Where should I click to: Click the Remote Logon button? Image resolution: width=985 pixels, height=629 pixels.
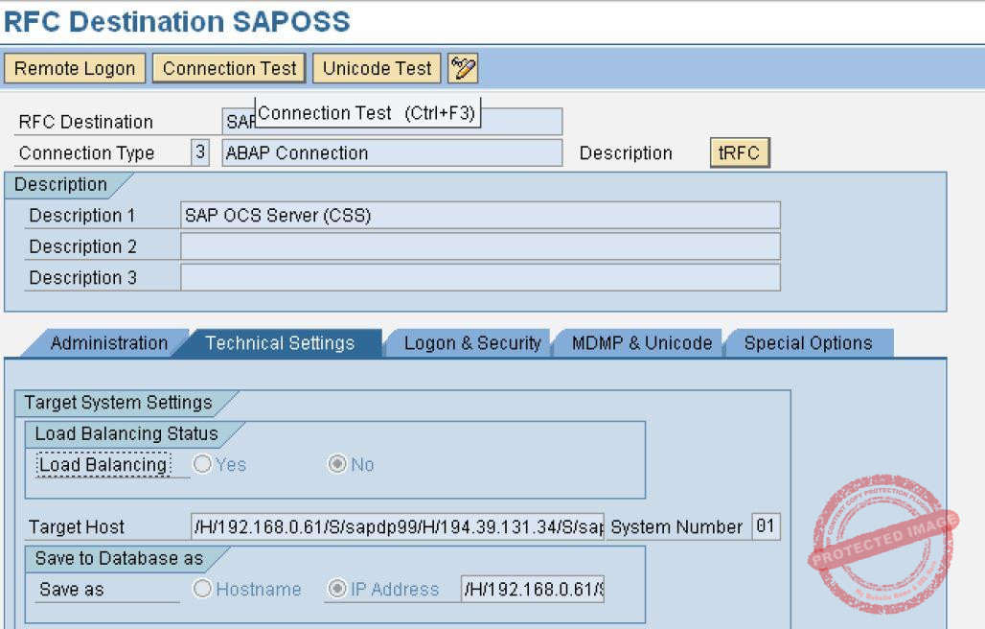(x=75, y=68)
